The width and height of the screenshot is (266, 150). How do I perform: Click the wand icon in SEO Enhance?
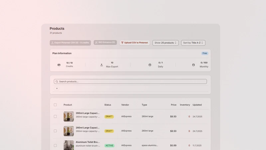tap(96, 43)
